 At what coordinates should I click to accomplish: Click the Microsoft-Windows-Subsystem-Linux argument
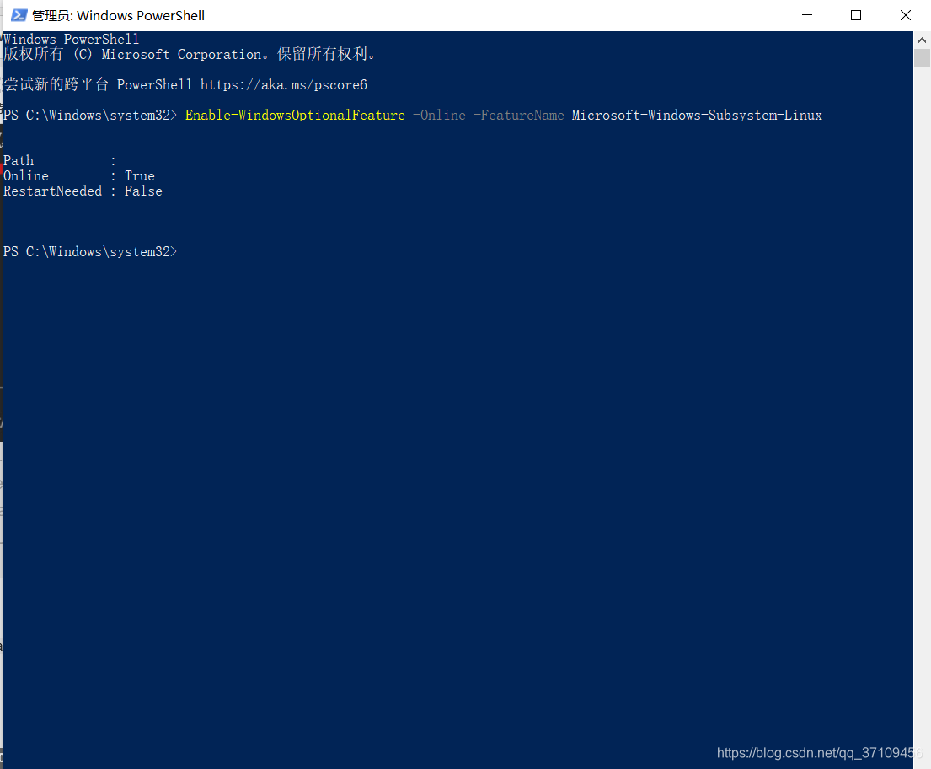coord(697,116)
